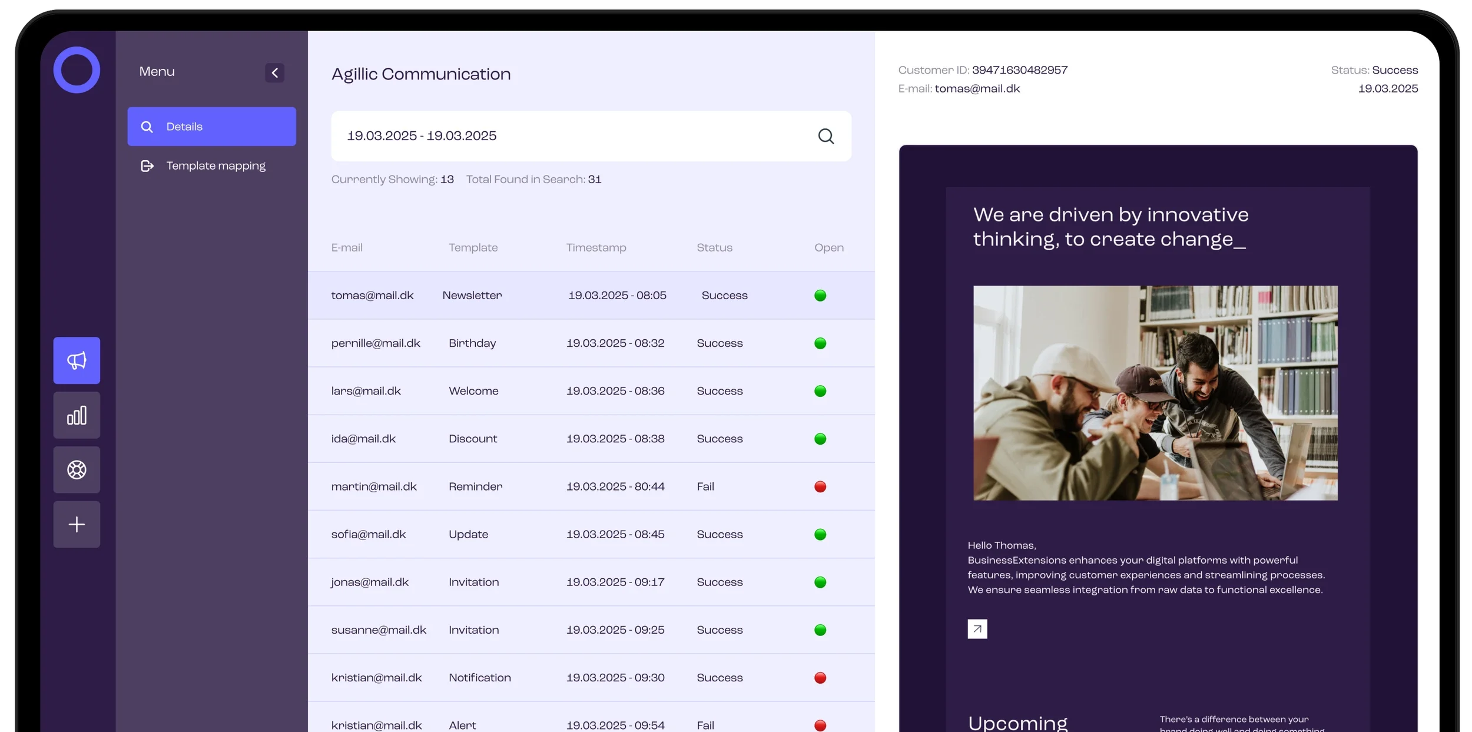Click the Template mapping export icon
This screenshot has height=732, width=1472.
pyautogui.click(x=147, y=166)
